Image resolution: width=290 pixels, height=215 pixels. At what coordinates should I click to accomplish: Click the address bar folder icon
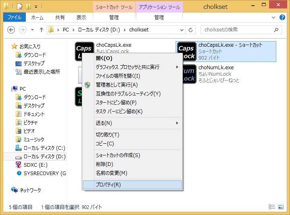pos(51,29)
